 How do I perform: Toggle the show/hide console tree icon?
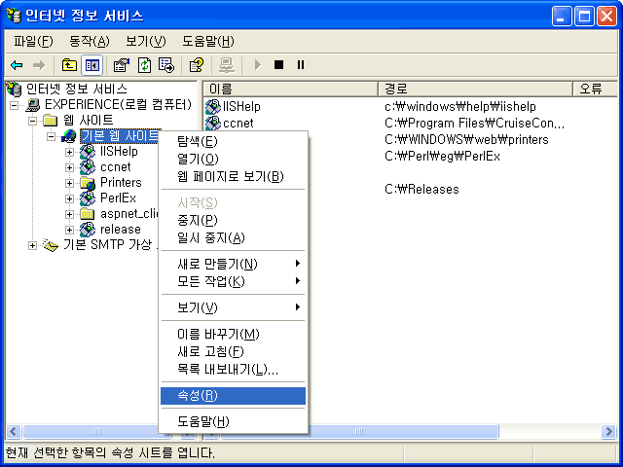(x=92, y=65)
